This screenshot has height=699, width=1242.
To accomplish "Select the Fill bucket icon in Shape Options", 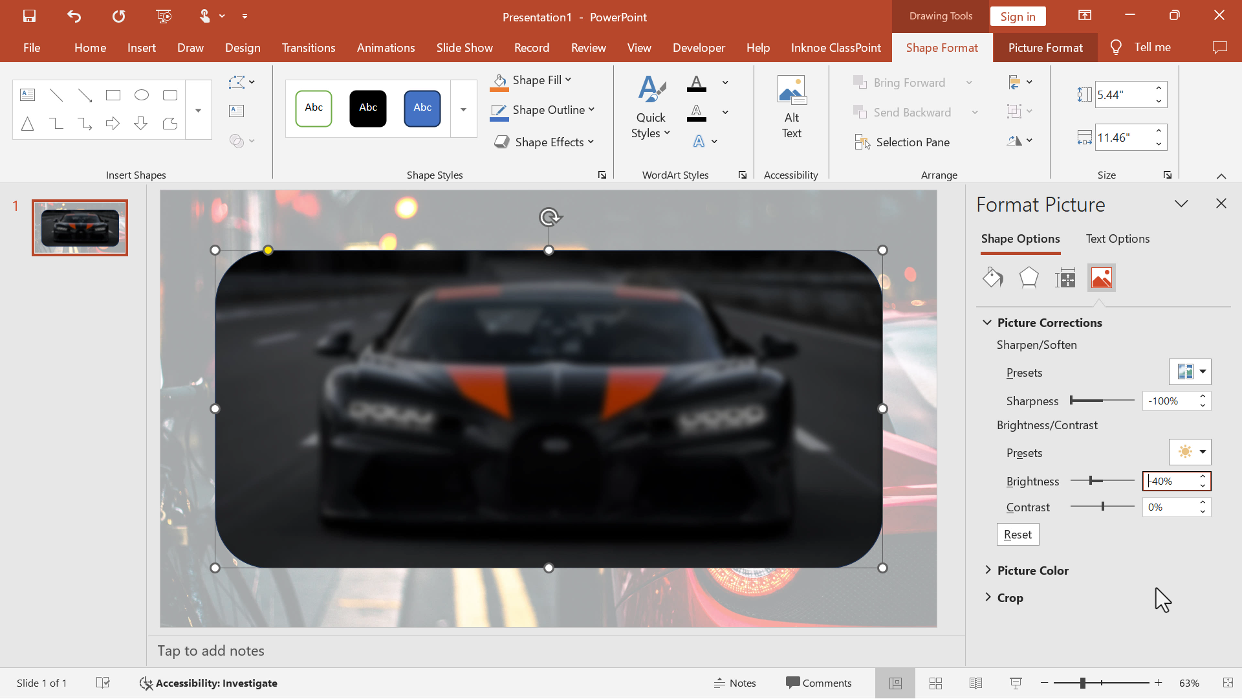I will click(992, 278).
